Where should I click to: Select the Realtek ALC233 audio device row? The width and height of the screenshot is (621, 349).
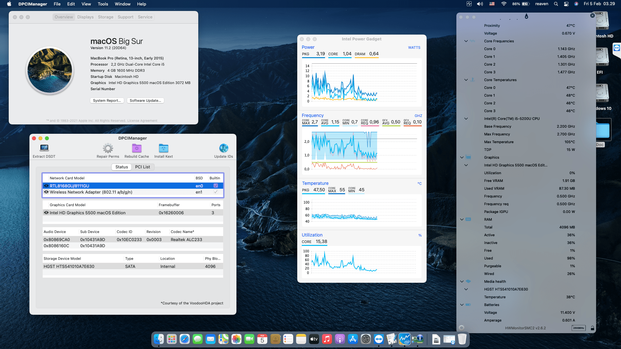point(133,240)
